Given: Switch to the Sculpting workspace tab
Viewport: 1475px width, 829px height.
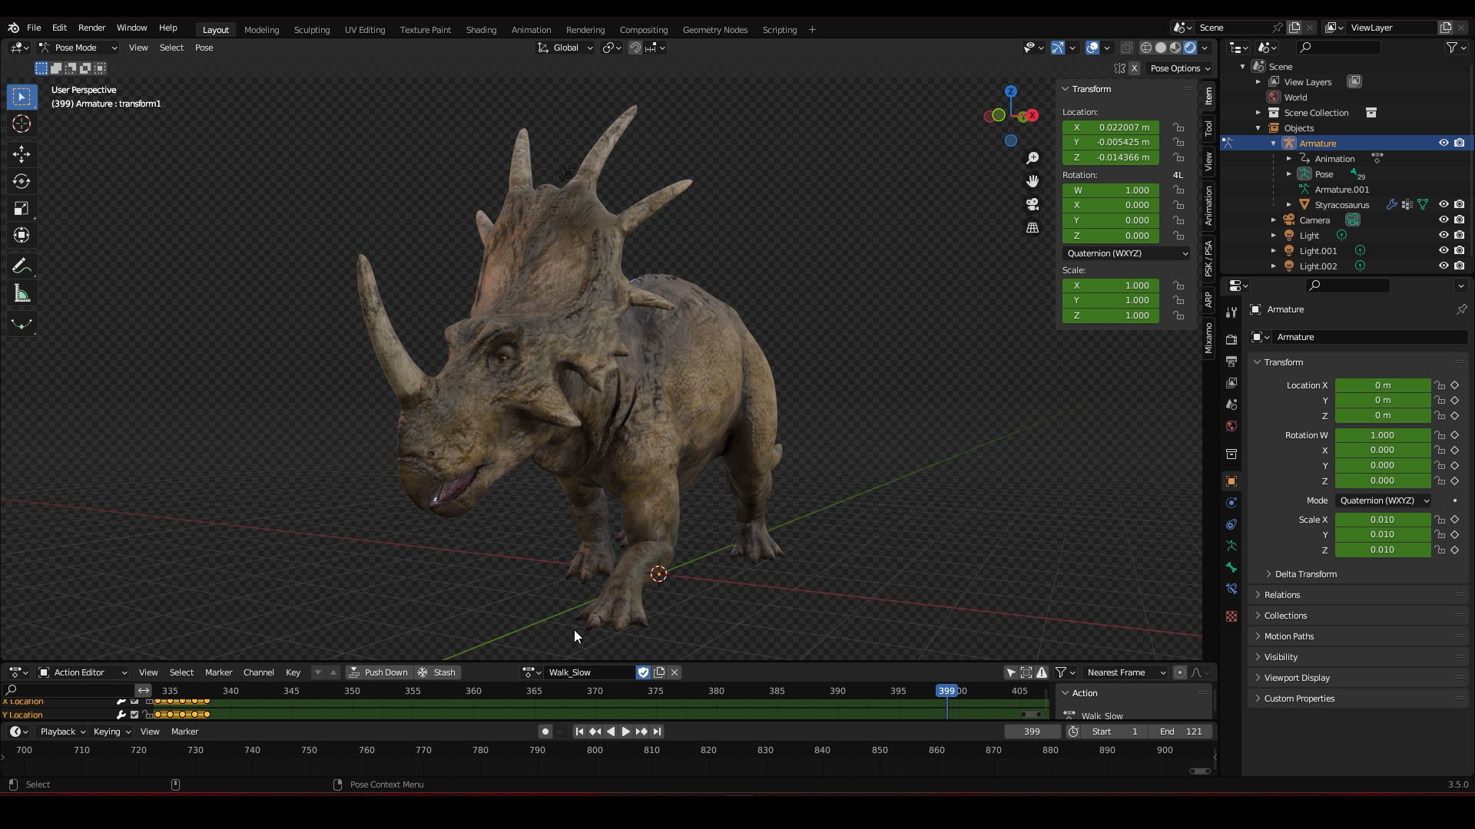Looking at the screenshot, I should pyautogui.click(x=311, y=30).
